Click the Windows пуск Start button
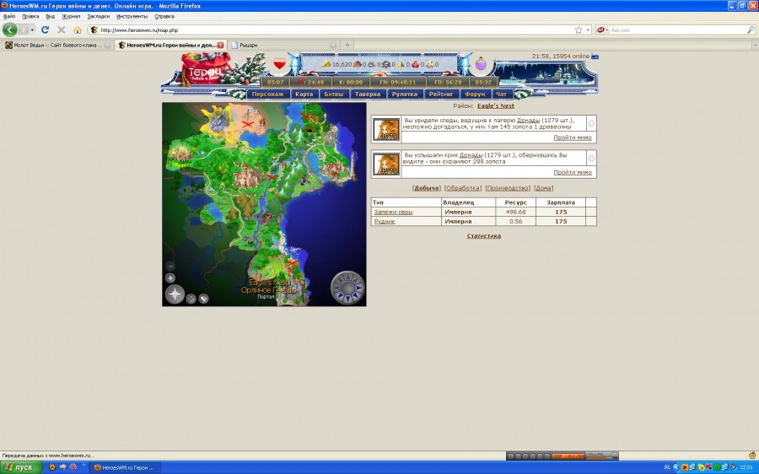Image resolution: width=759 pixels, height=474 pixels. point(21,466)
